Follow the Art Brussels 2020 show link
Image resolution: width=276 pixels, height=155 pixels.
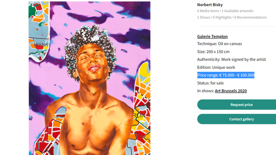point(230,91)
